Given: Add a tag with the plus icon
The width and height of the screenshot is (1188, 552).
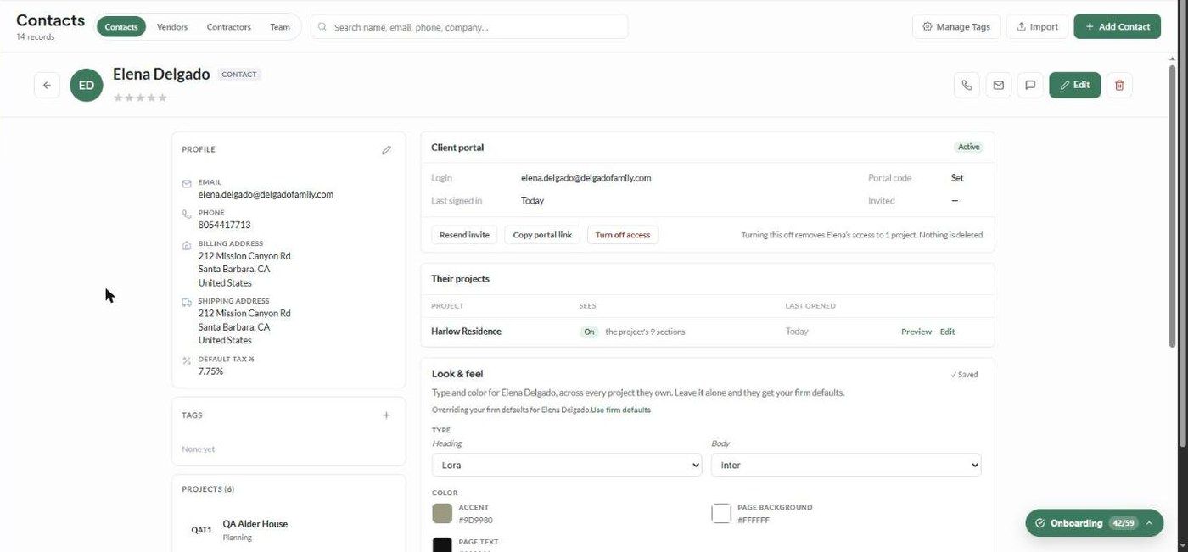Looking at the screenshot, I should (x=386, y=415).
